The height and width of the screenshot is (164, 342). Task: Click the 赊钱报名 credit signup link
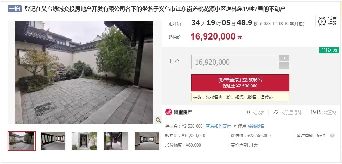[256, 126]
